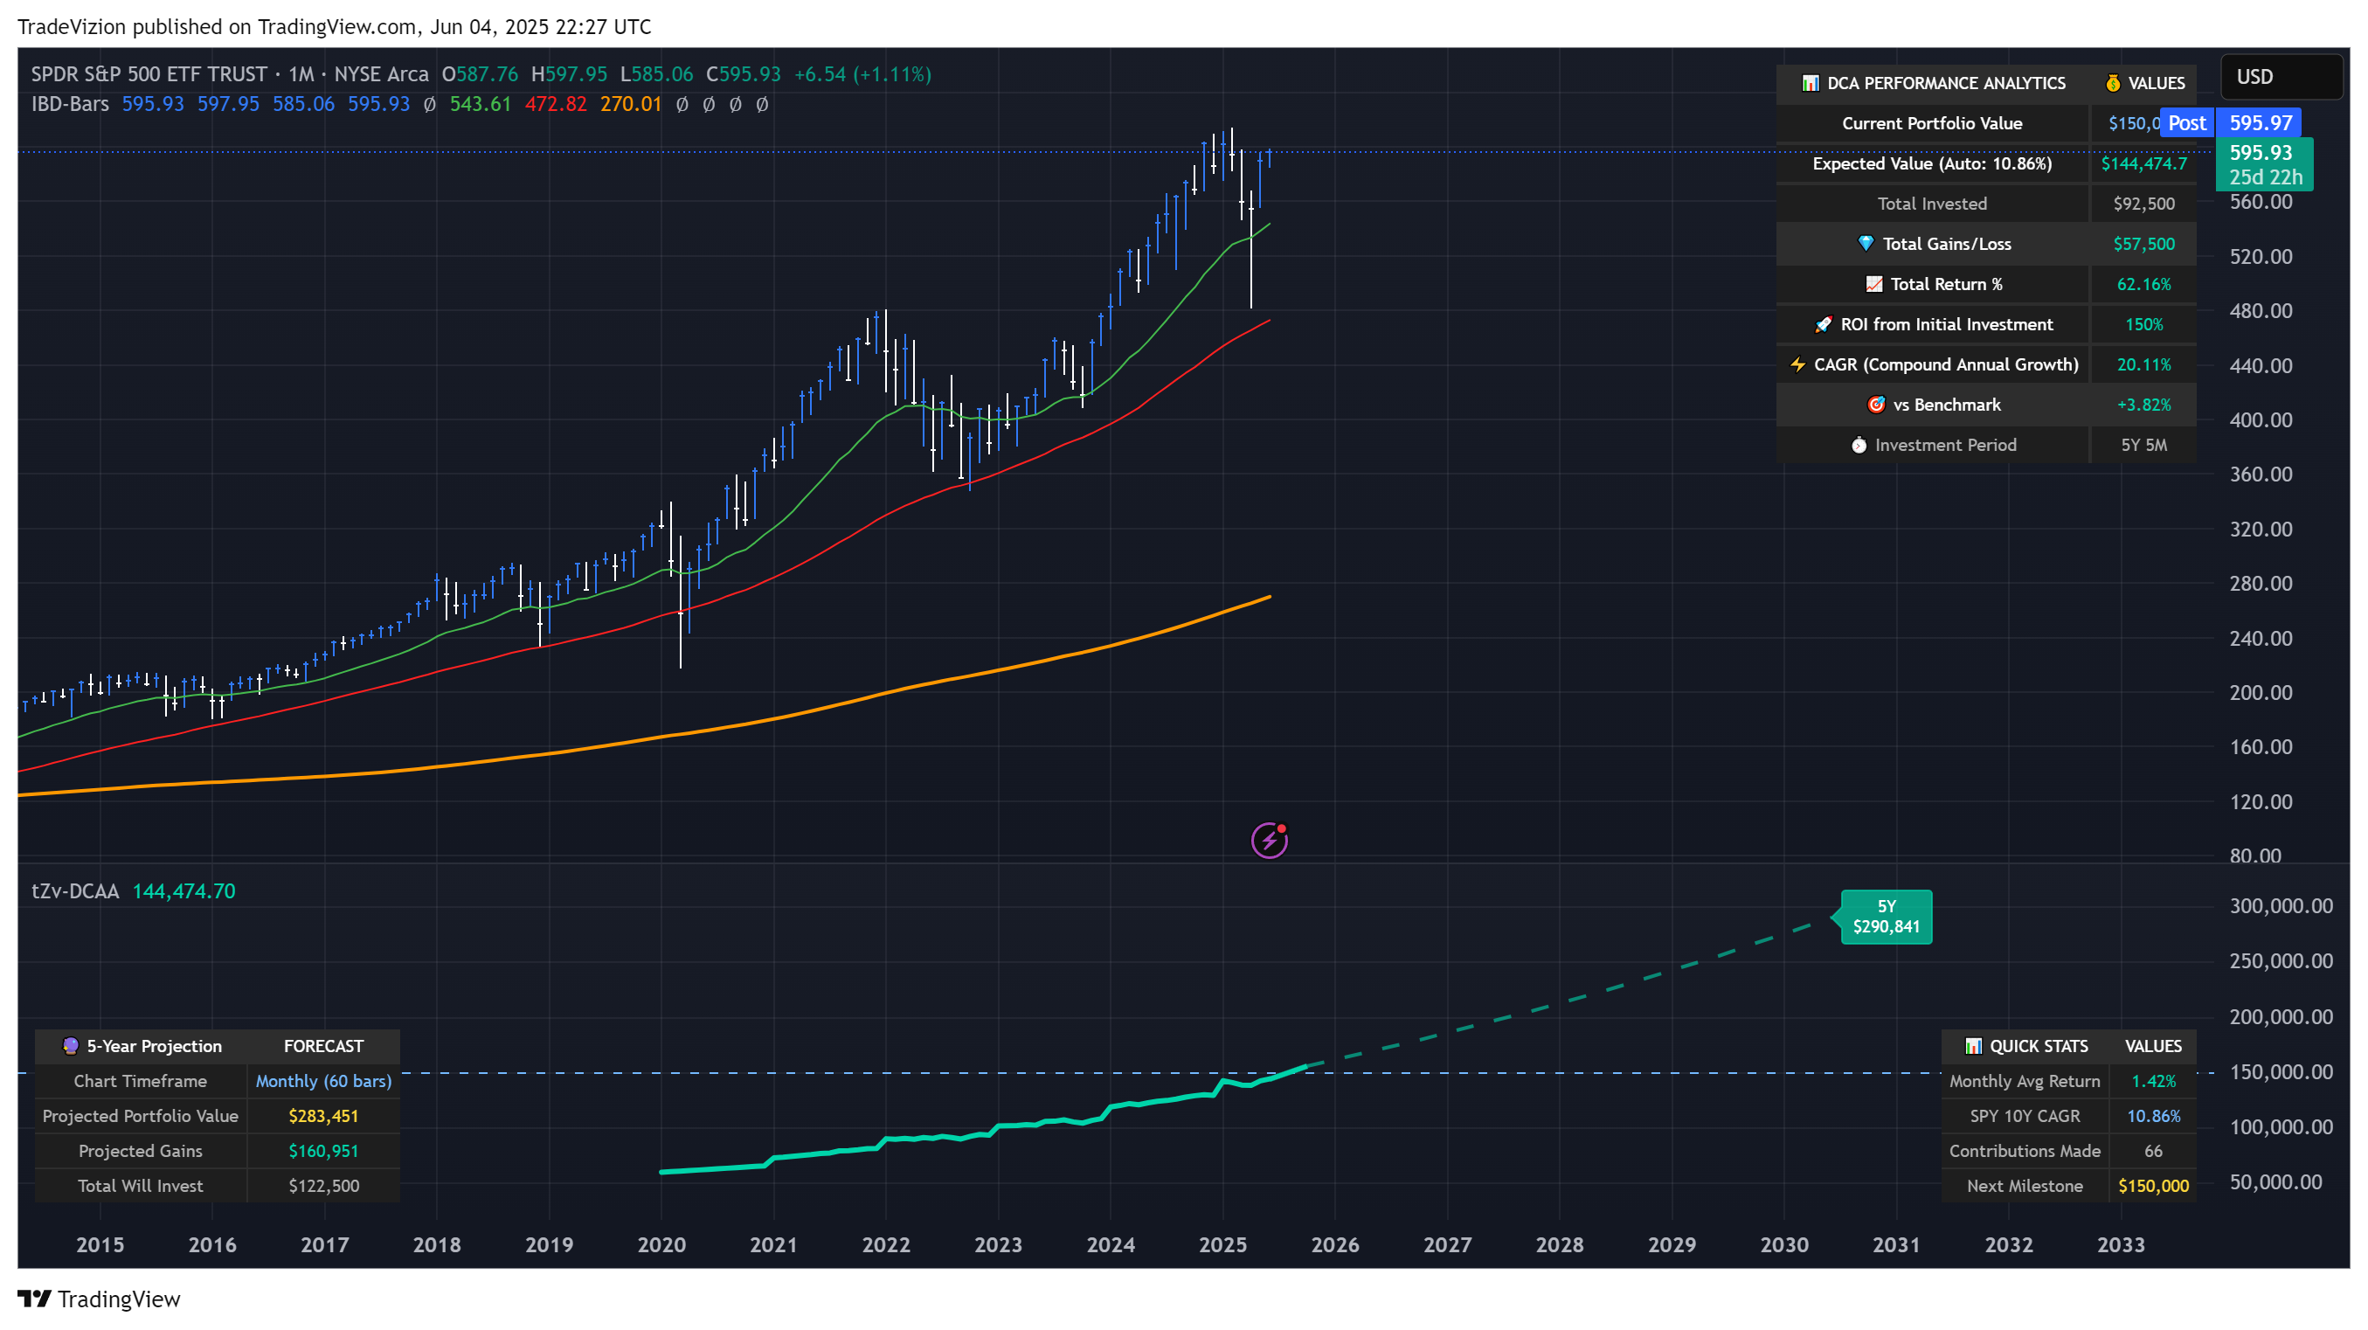Click the target icon beside vs Benchmark
This screenshot has height=1330, width=2368.
click(x=1876, y=405)
